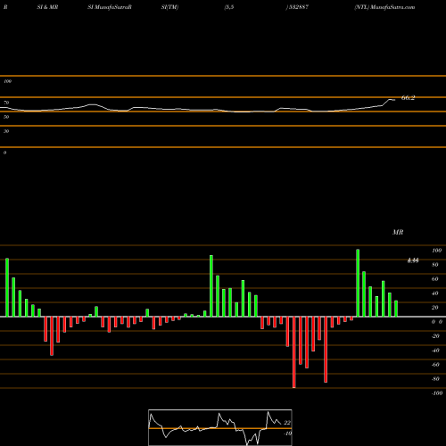Click the 'MR' panel title
The image size is (446, 446).
(x=398, y=232)
